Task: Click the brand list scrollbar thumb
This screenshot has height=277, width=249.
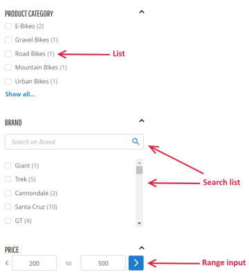Action: [x=139, y=170]
